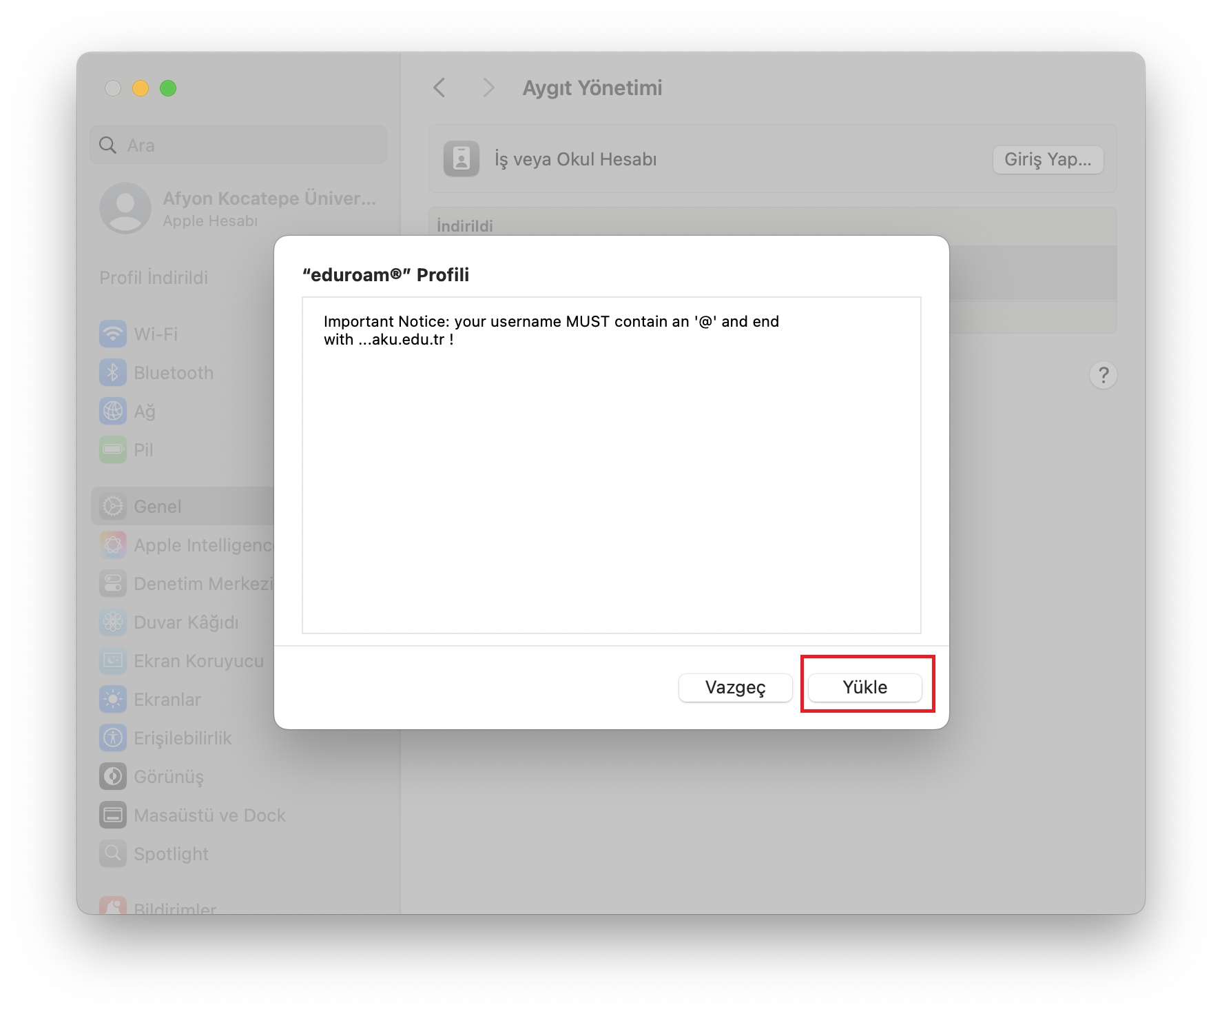Open Masaüstü ve Dock settings

coord(209,815)
